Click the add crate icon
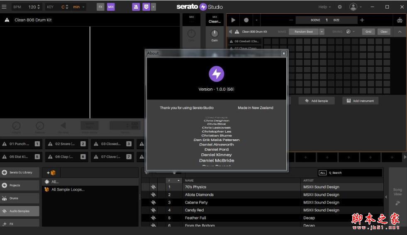 (x=51, y=173)
